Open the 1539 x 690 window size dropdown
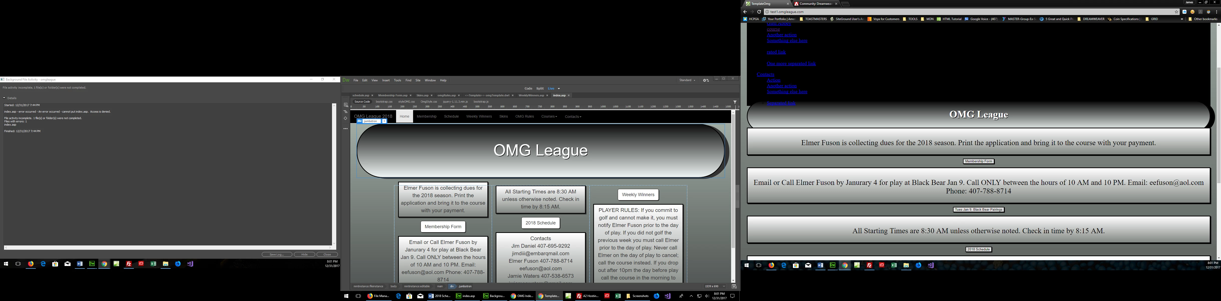This screenshot has width=1221, height=301. [715, 286]
